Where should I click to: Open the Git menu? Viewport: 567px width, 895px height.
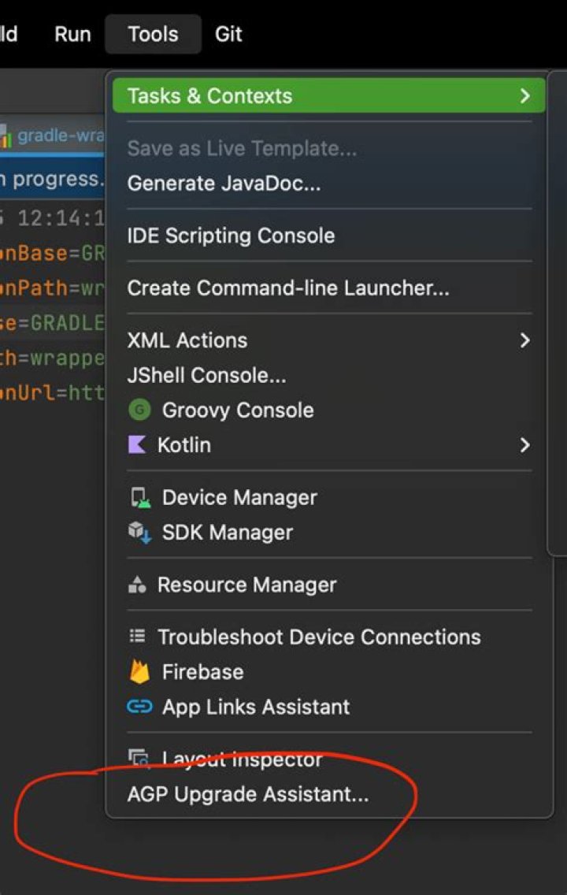click(228, 34)
